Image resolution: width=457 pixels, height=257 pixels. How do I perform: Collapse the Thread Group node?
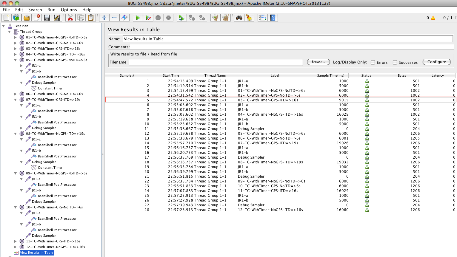pos(9,32)
